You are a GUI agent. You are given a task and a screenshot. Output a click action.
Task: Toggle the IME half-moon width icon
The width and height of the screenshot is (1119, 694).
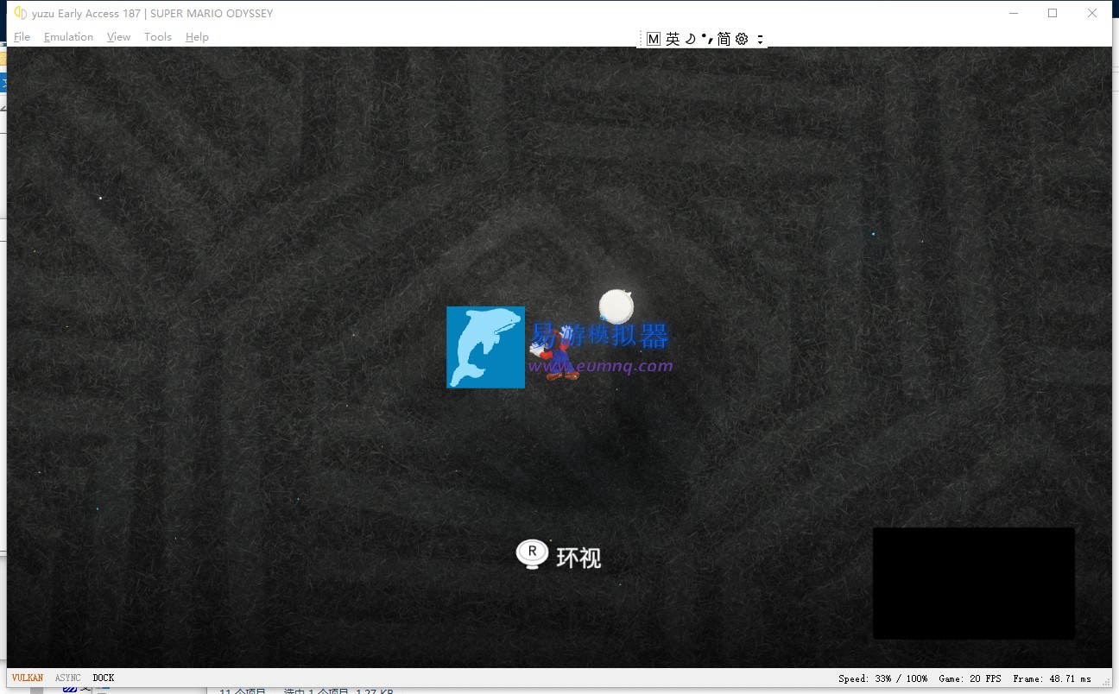[691, 39]
